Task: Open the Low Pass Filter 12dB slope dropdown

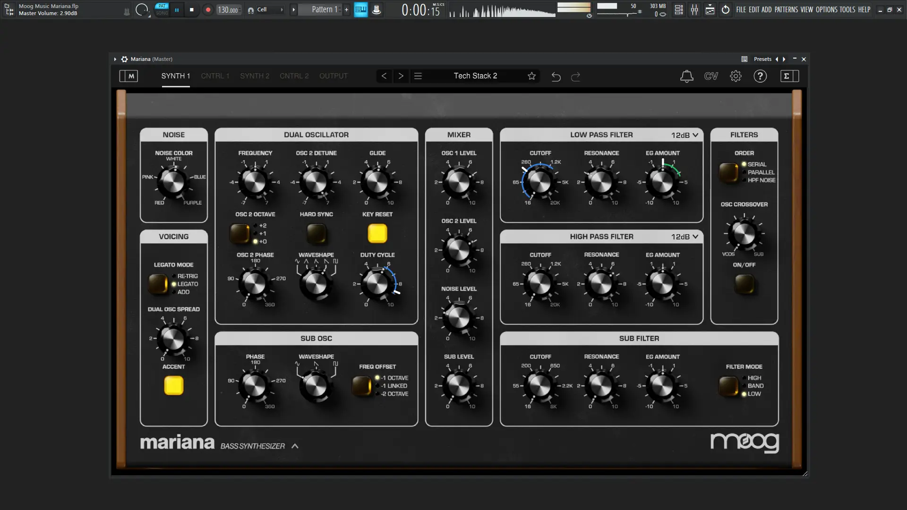Action: (685, 135)
